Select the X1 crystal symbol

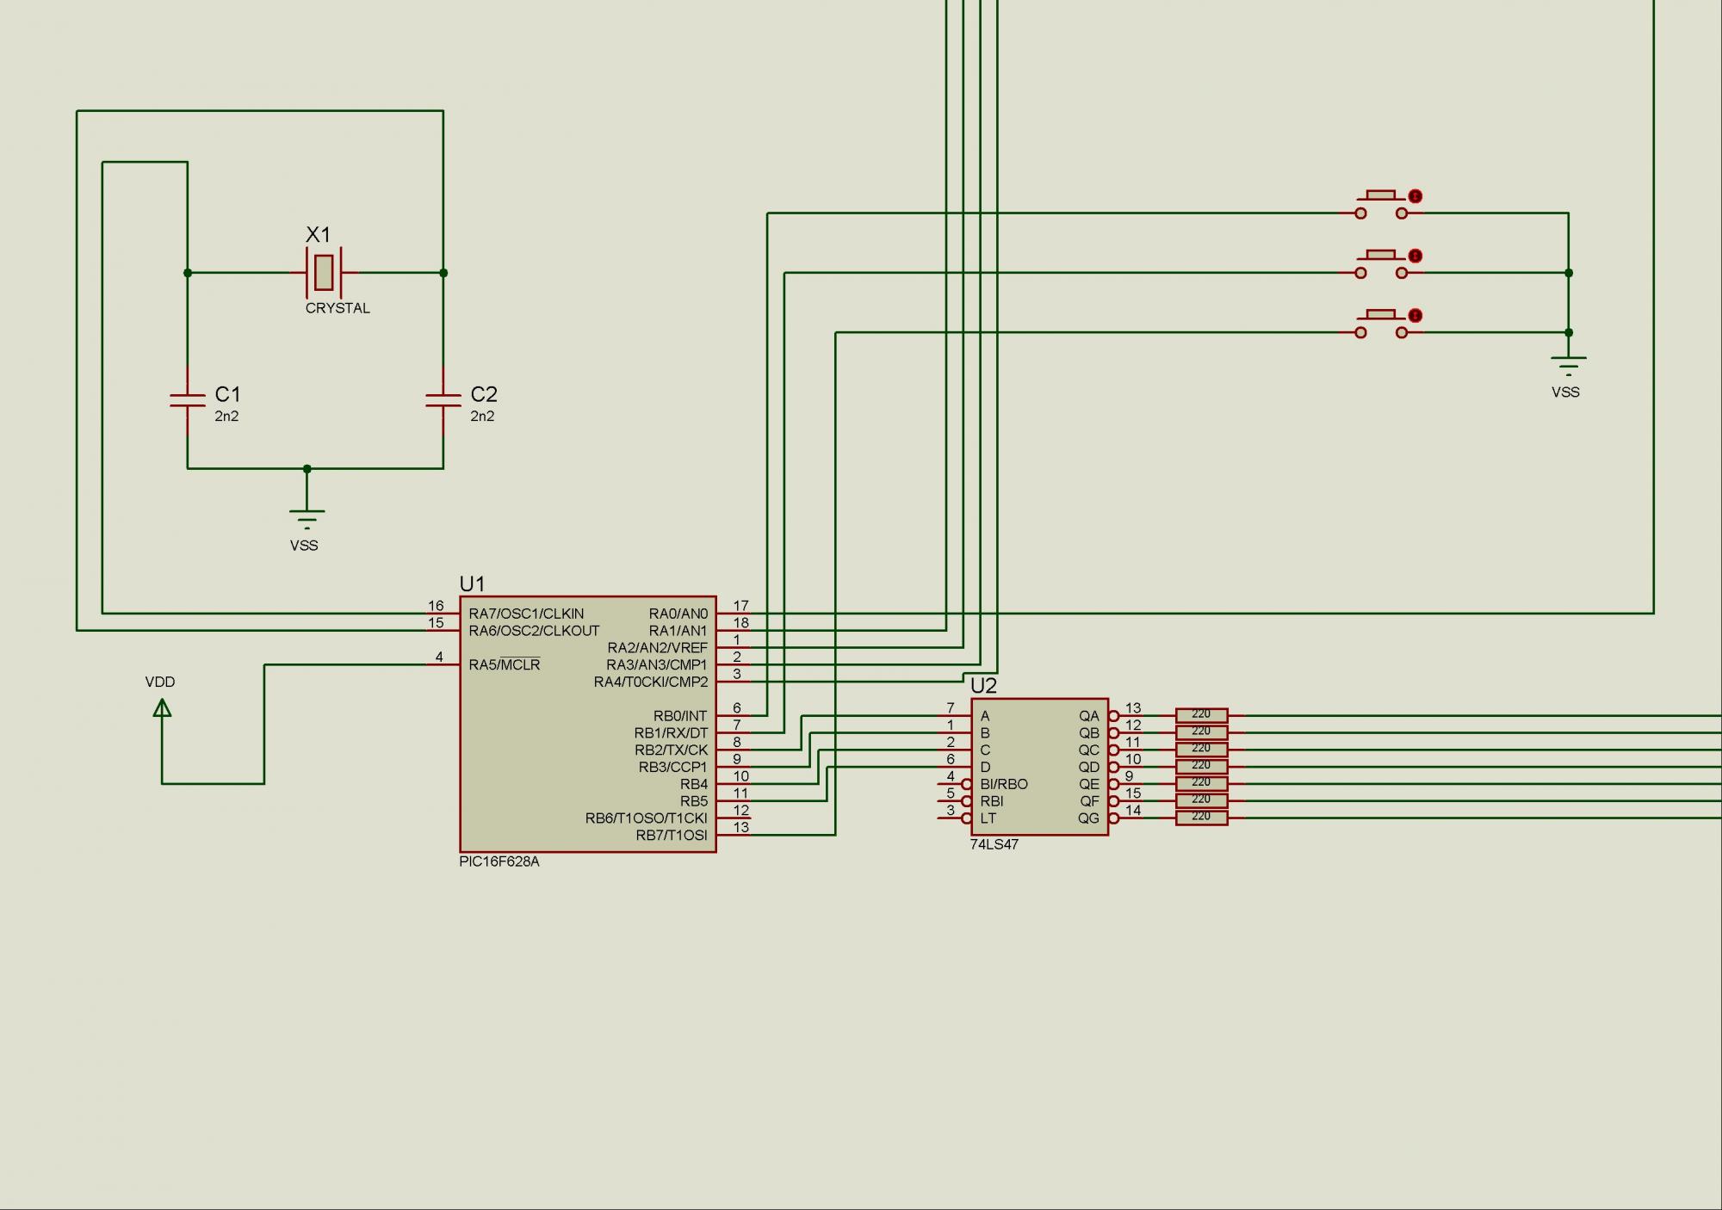324,273
